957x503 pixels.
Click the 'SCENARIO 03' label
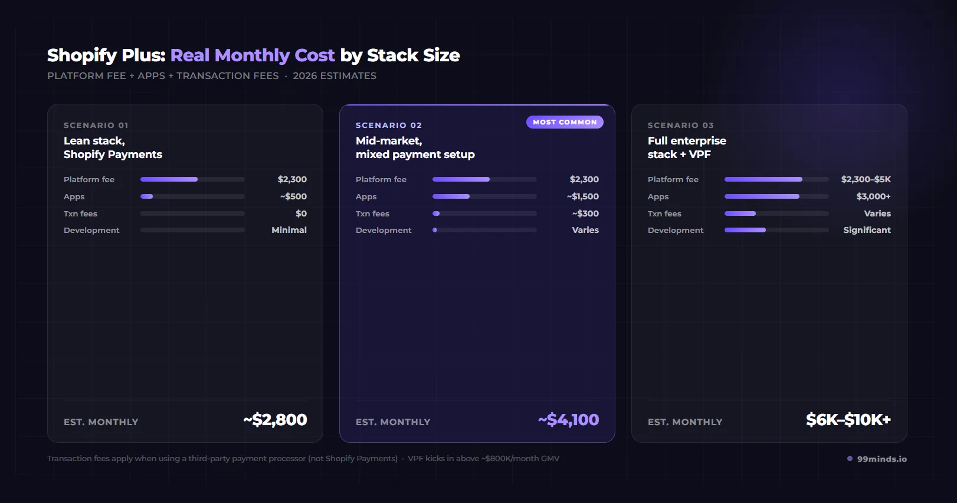(681, 125)
